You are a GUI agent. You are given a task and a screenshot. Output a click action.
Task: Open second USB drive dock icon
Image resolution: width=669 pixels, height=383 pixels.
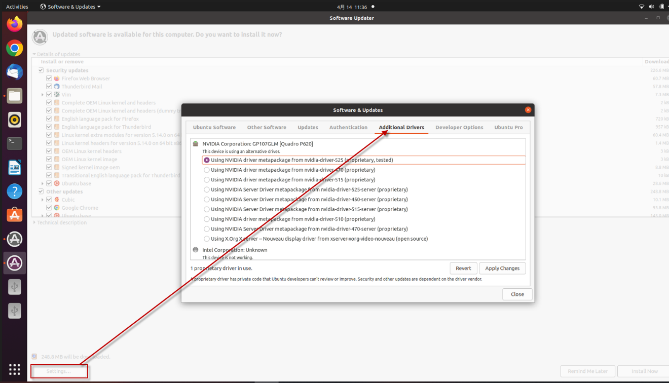point(15,311)
